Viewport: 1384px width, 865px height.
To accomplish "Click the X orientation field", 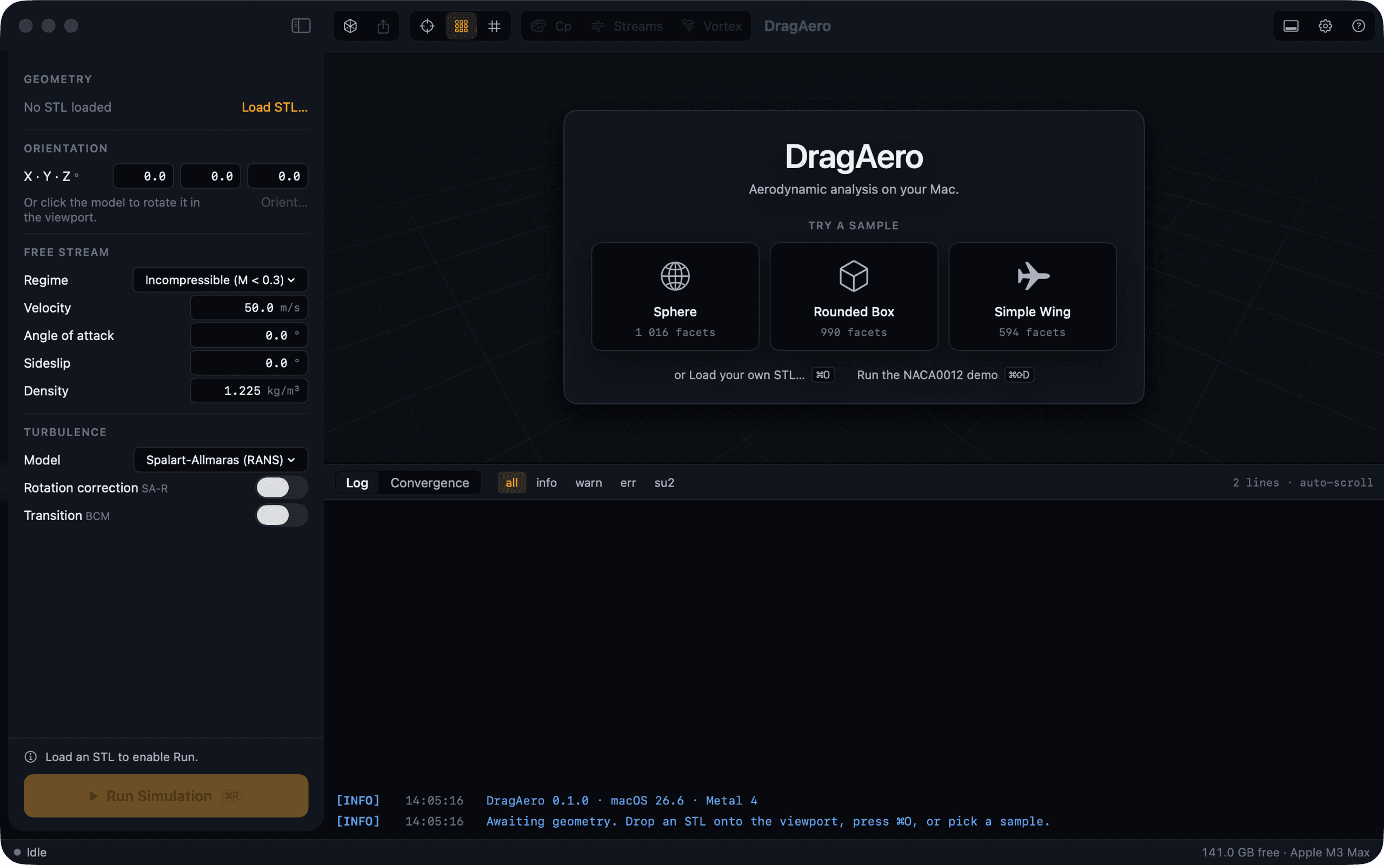I will coord(144,176).
